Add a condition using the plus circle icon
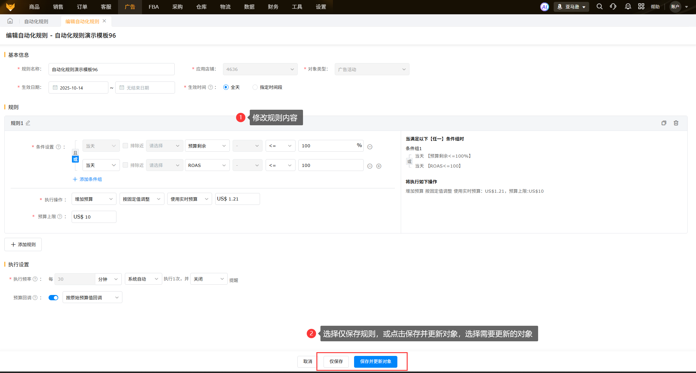The image size is (696, 373). [x=379, y=166]
